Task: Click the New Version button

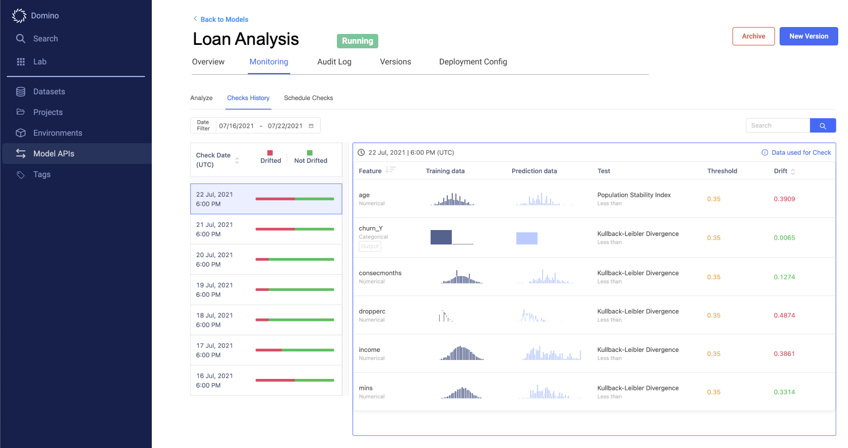Action: (808, 36)
